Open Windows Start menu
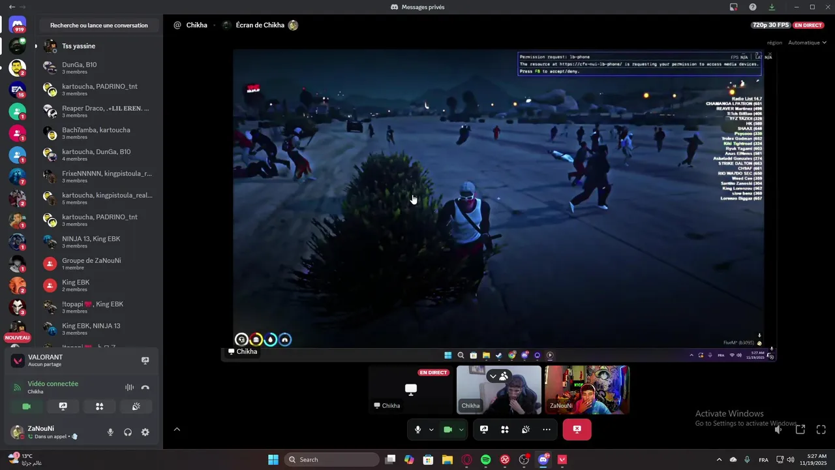 point(273,460)
